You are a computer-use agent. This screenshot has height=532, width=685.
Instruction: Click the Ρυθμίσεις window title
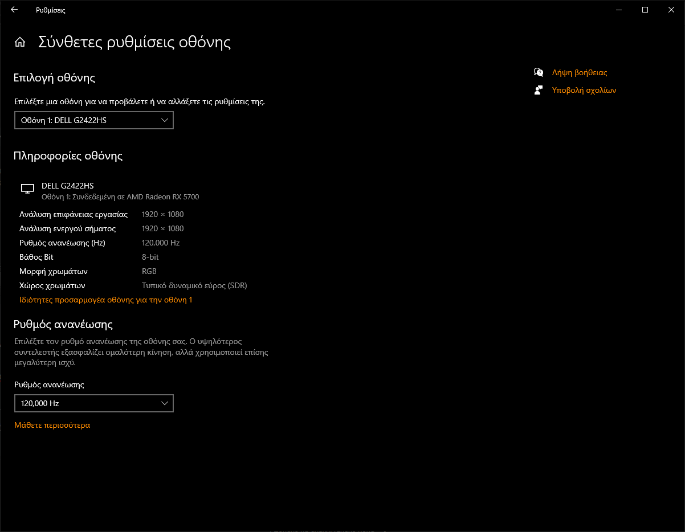(x=51, y=10)
